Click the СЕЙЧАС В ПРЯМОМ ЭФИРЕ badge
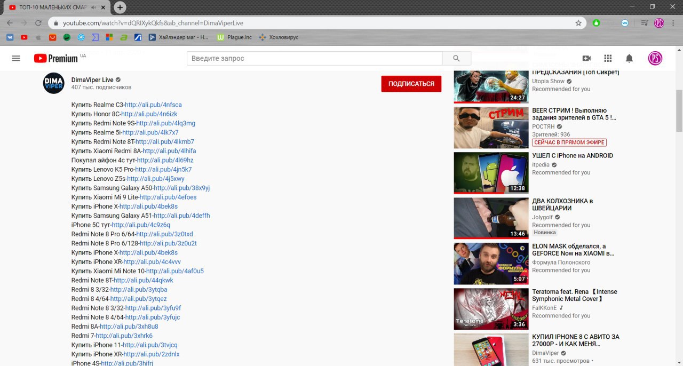This screenshot has width=683, height=366. (569, 142)
